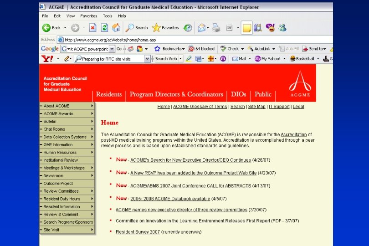Select the DIOs navigation tab

pyautogui.click(x=238, y=94)
